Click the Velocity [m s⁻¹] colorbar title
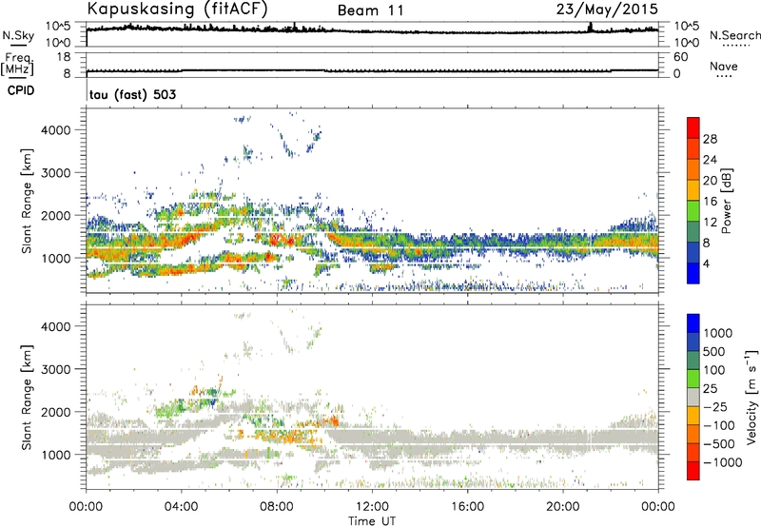This screenshot has width=761, height=527. (751, 397)
